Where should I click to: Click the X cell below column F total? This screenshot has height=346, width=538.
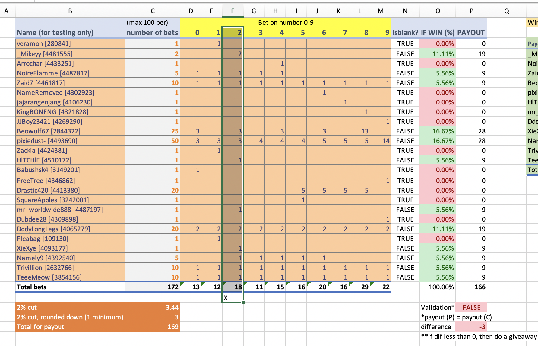pyautogui.click(x=233, y=298)
